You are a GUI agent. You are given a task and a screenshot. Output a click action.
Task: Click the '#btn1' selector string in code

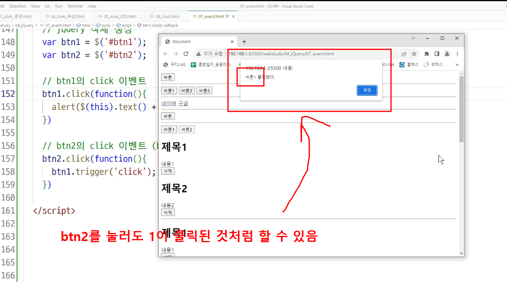pyautogui.click(x=120, y=42)
